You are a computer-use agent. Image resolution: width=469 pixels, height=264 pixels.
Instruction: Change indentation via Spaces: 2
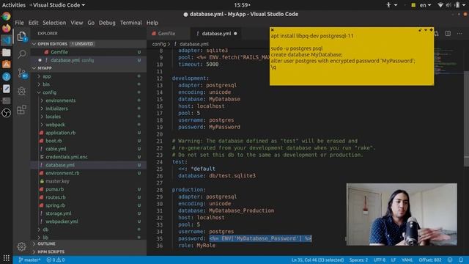click(x=358, y=260)
